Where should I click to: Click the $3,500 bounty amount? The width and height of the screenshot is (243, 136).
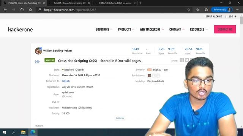click(66, 113)
